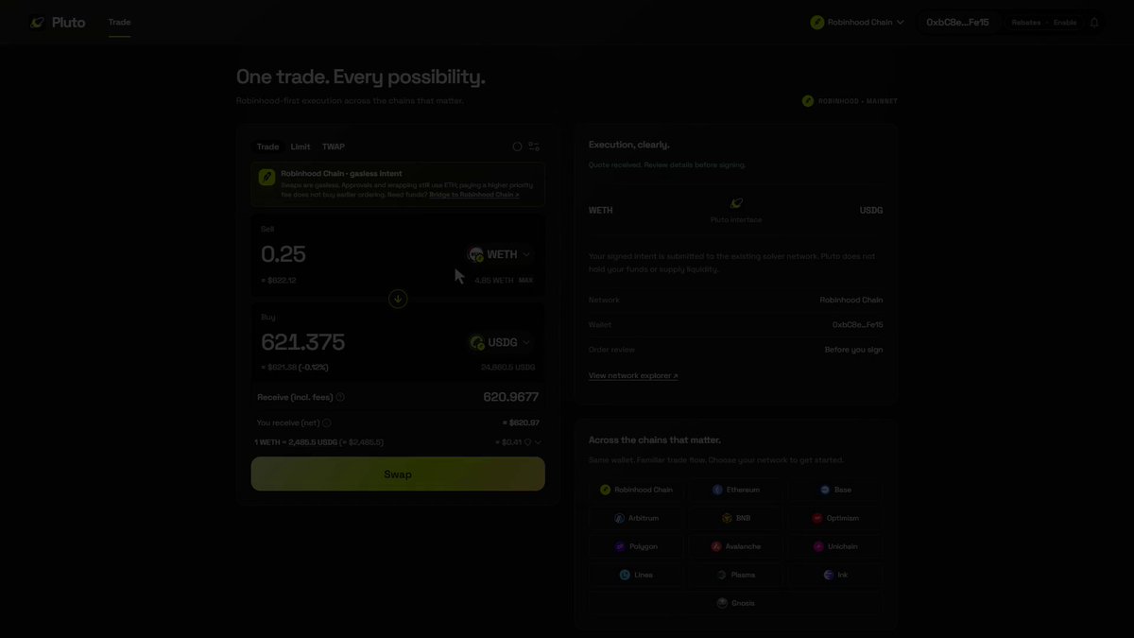The height and width of the screenshot is (638, 1134).
Task: Choose the Ethereum network
Action: (736, 490)
